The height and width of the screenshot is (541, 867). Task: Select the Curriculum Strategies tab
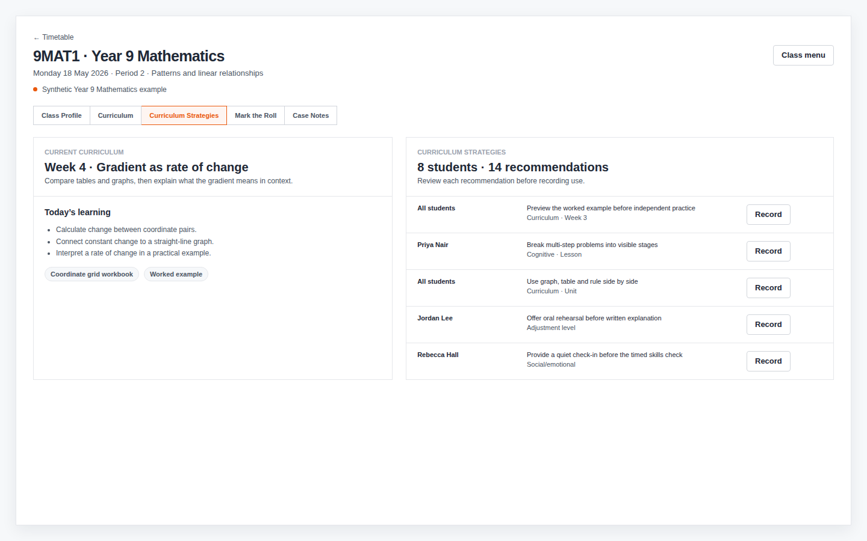184,115
